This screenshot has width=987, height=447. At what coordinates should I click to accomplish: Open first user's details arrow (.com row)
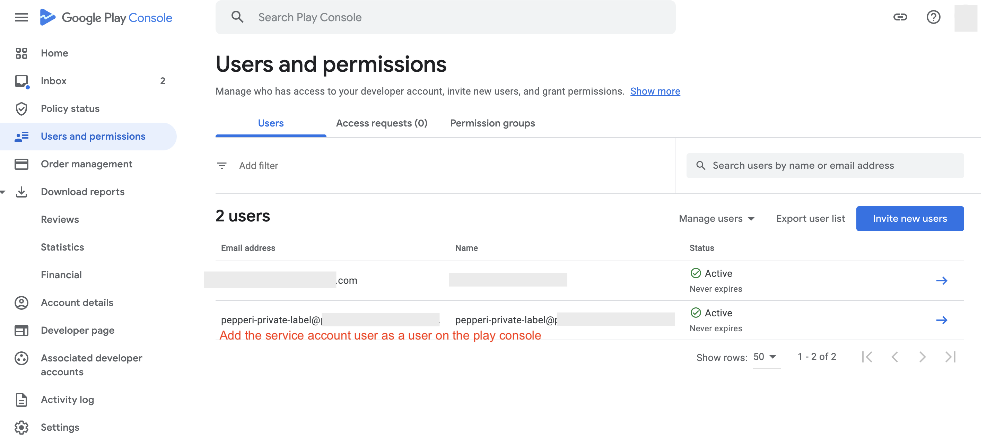click(x=942, y=281)
